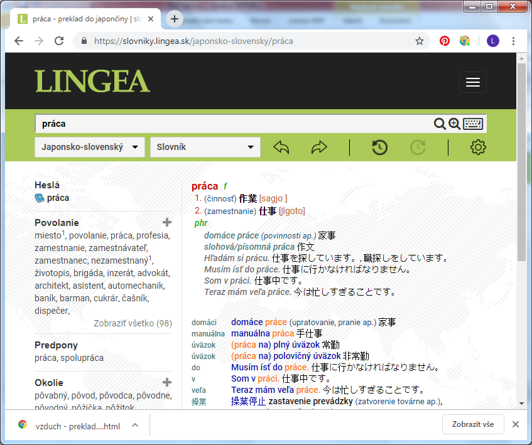
Task: Open the downloaded vzduch html file
Action: (x=78, y=426)
